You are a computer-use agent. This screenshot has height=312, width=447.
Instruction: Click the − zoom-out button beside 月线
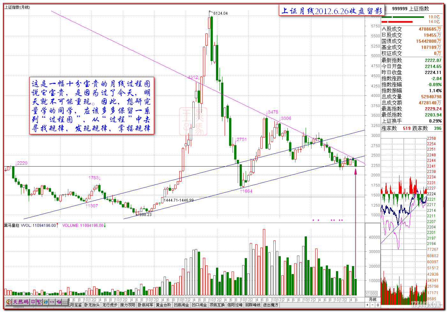click(372, 305)
